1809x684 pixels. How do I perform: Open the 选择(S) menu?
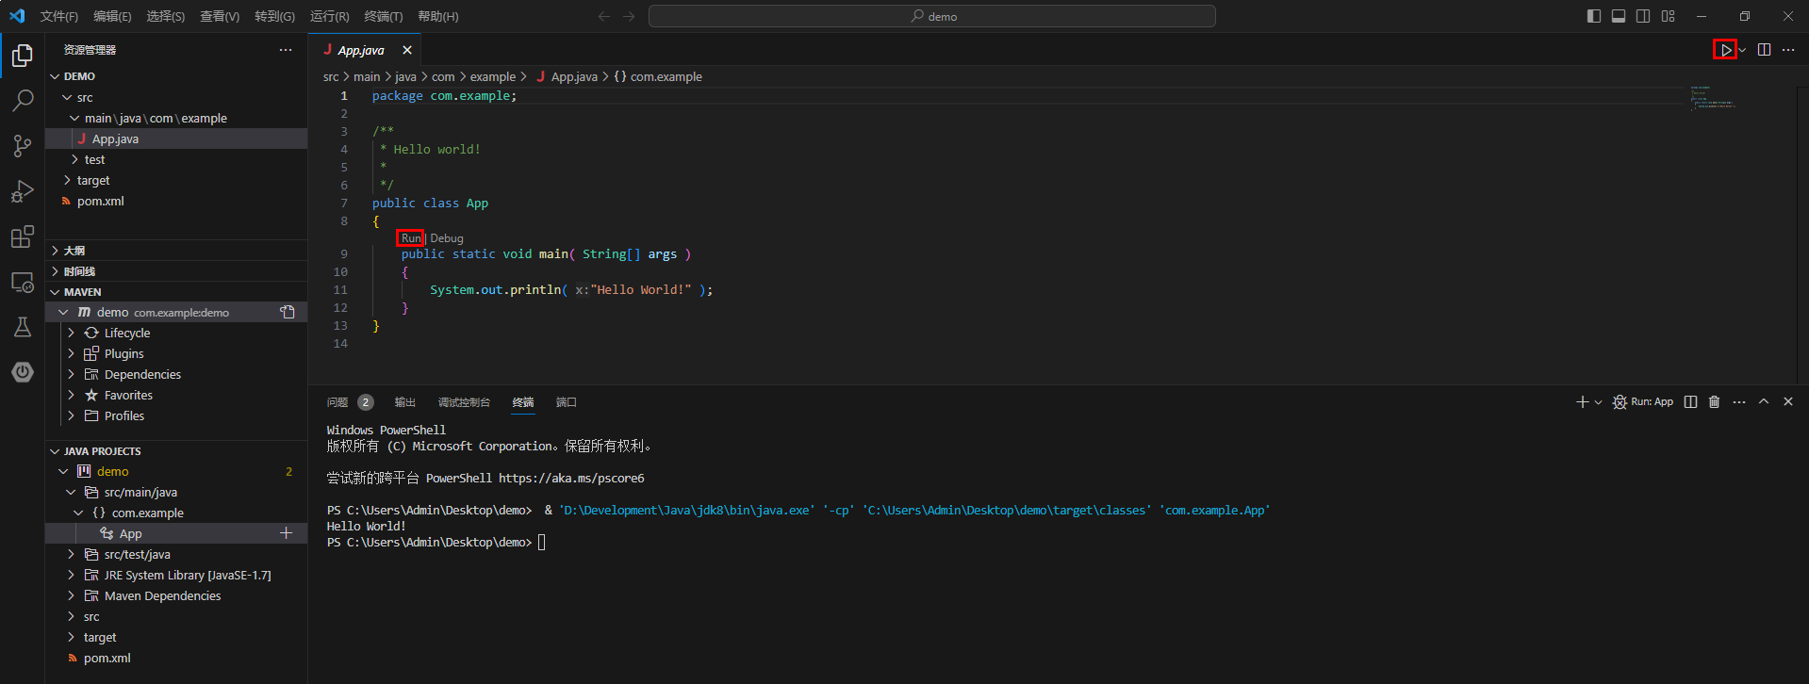click(166, 16)
